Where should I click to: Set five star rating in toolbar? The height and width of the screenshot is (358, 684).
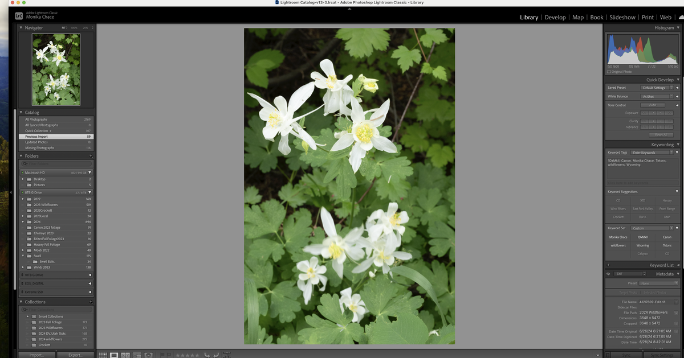198,355
